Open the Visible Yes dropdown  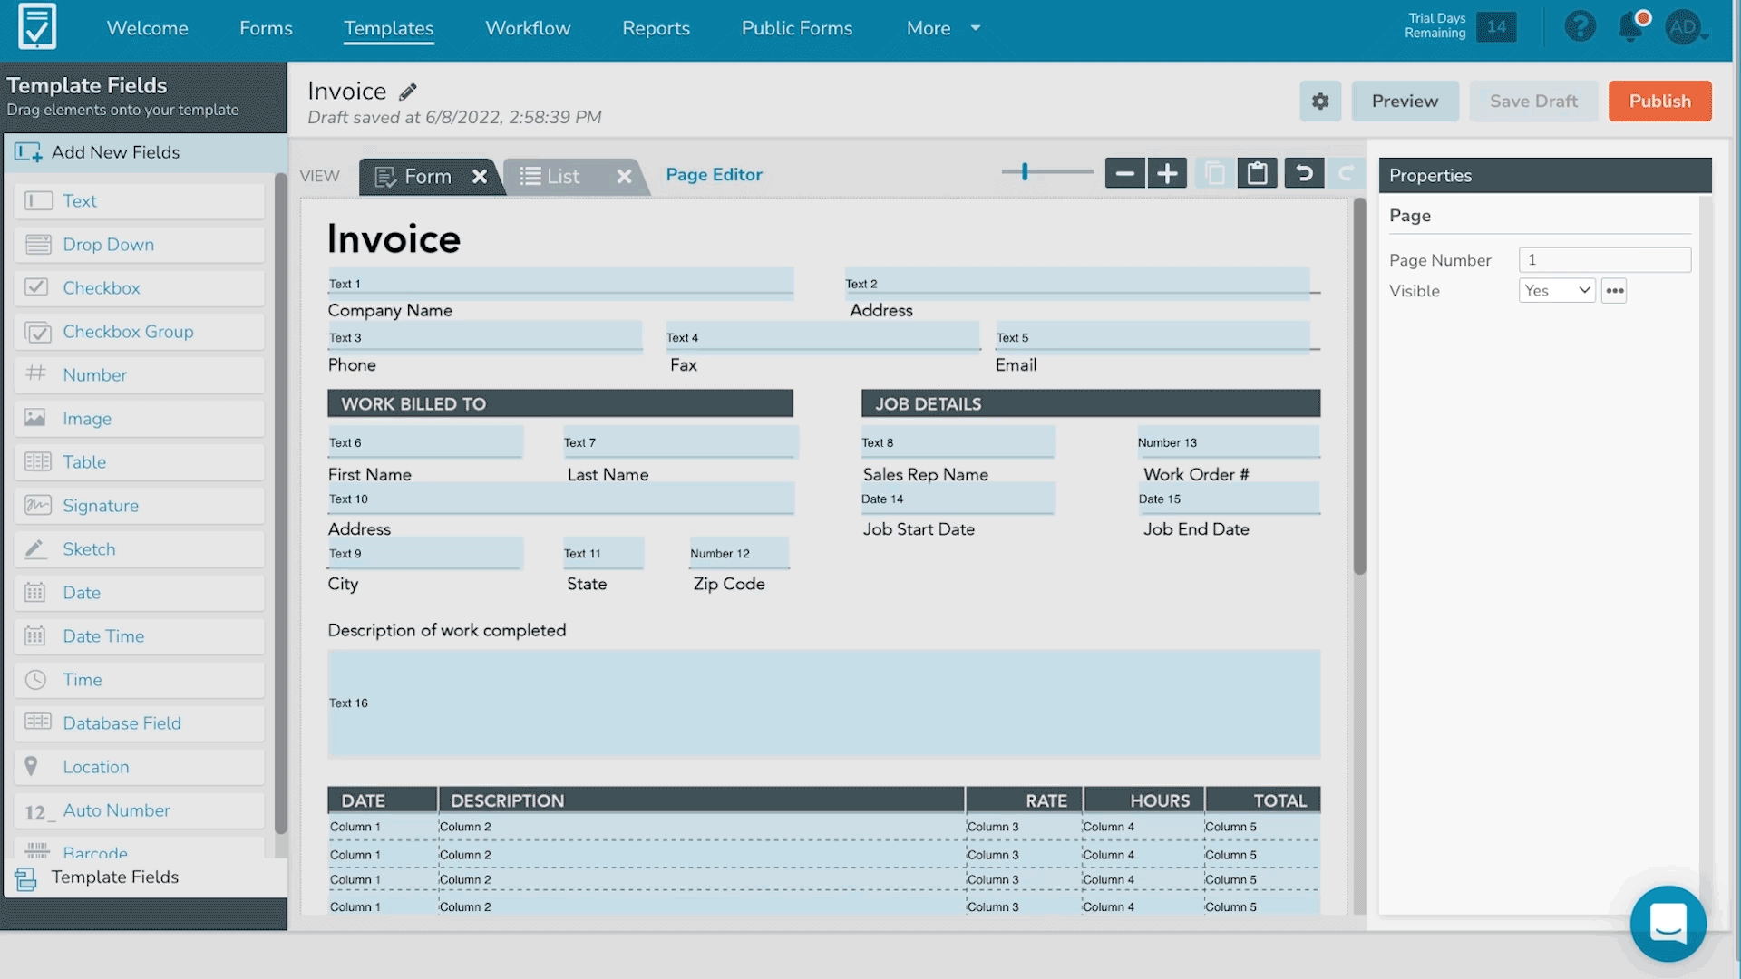[1557, 291]
